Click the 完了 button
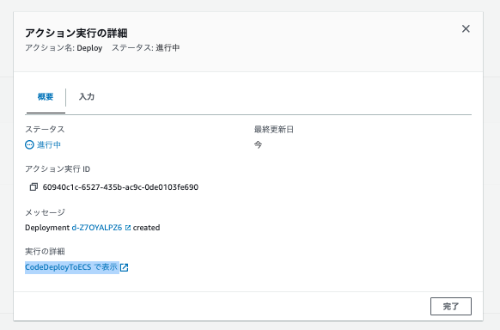Viewport: 500px width, 330px height. pos(450,307)
